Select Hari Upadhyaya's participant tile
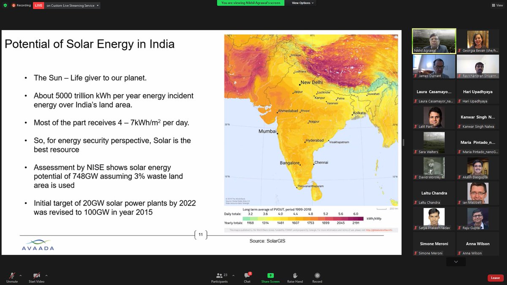 coord(478,92)
